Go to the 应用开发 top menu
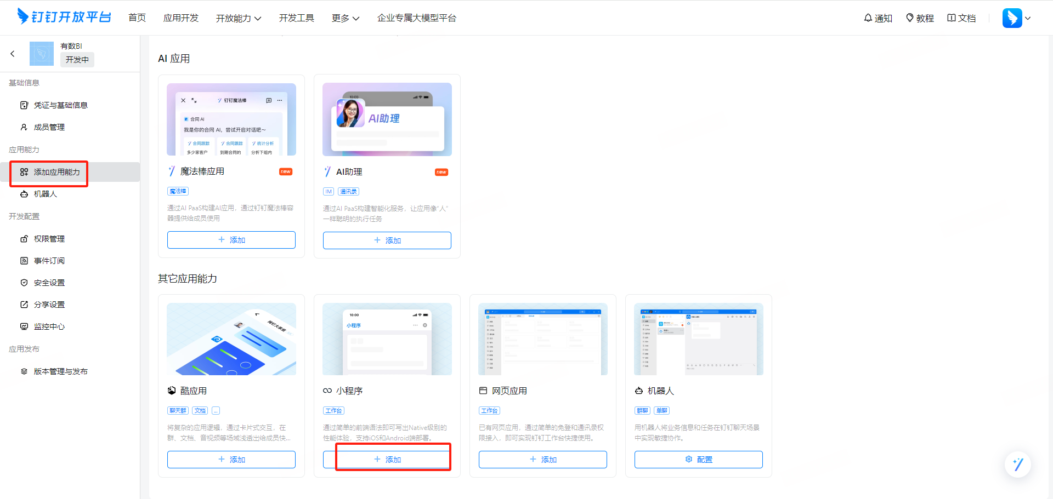Screen dimensions: 1053x499 click(181, 18)
